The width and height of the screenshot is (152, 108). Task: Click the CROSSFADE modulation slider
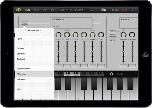tap(123, 52)
